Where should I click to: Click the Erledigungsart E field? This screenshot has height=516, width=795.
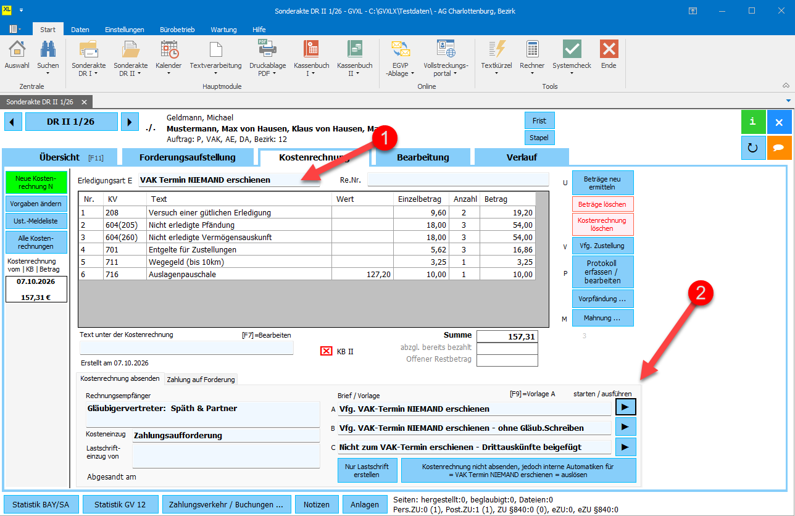point(229,180)
